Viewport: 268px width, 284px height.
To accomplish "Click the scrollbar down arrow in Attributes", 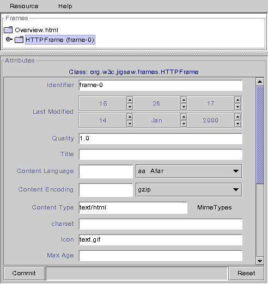I will pos(260,261).
